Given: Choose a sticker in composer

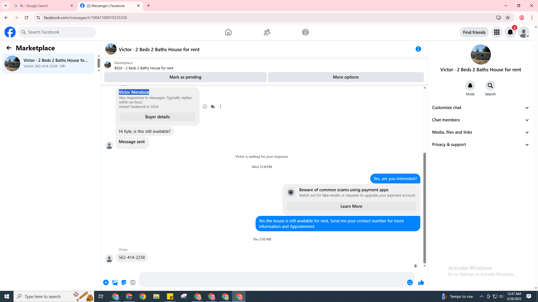Looking at the screenshot, I should tap(124, 282).
